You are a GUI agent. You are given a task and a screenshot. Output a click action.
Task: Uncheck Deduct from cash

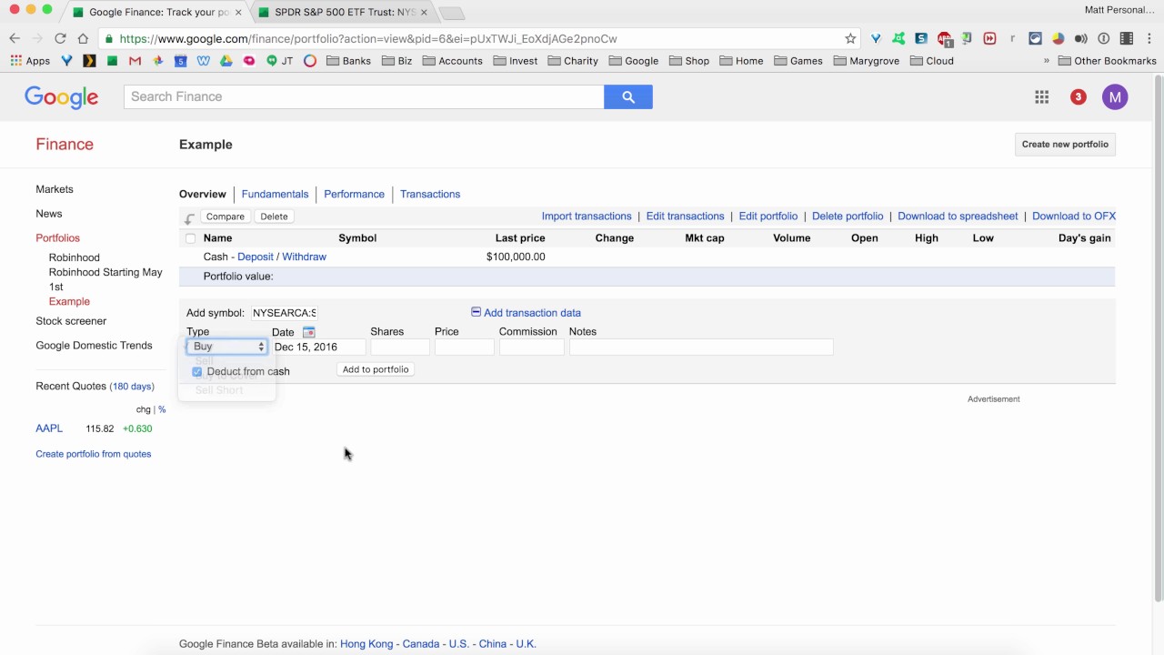tap(196, 371)
